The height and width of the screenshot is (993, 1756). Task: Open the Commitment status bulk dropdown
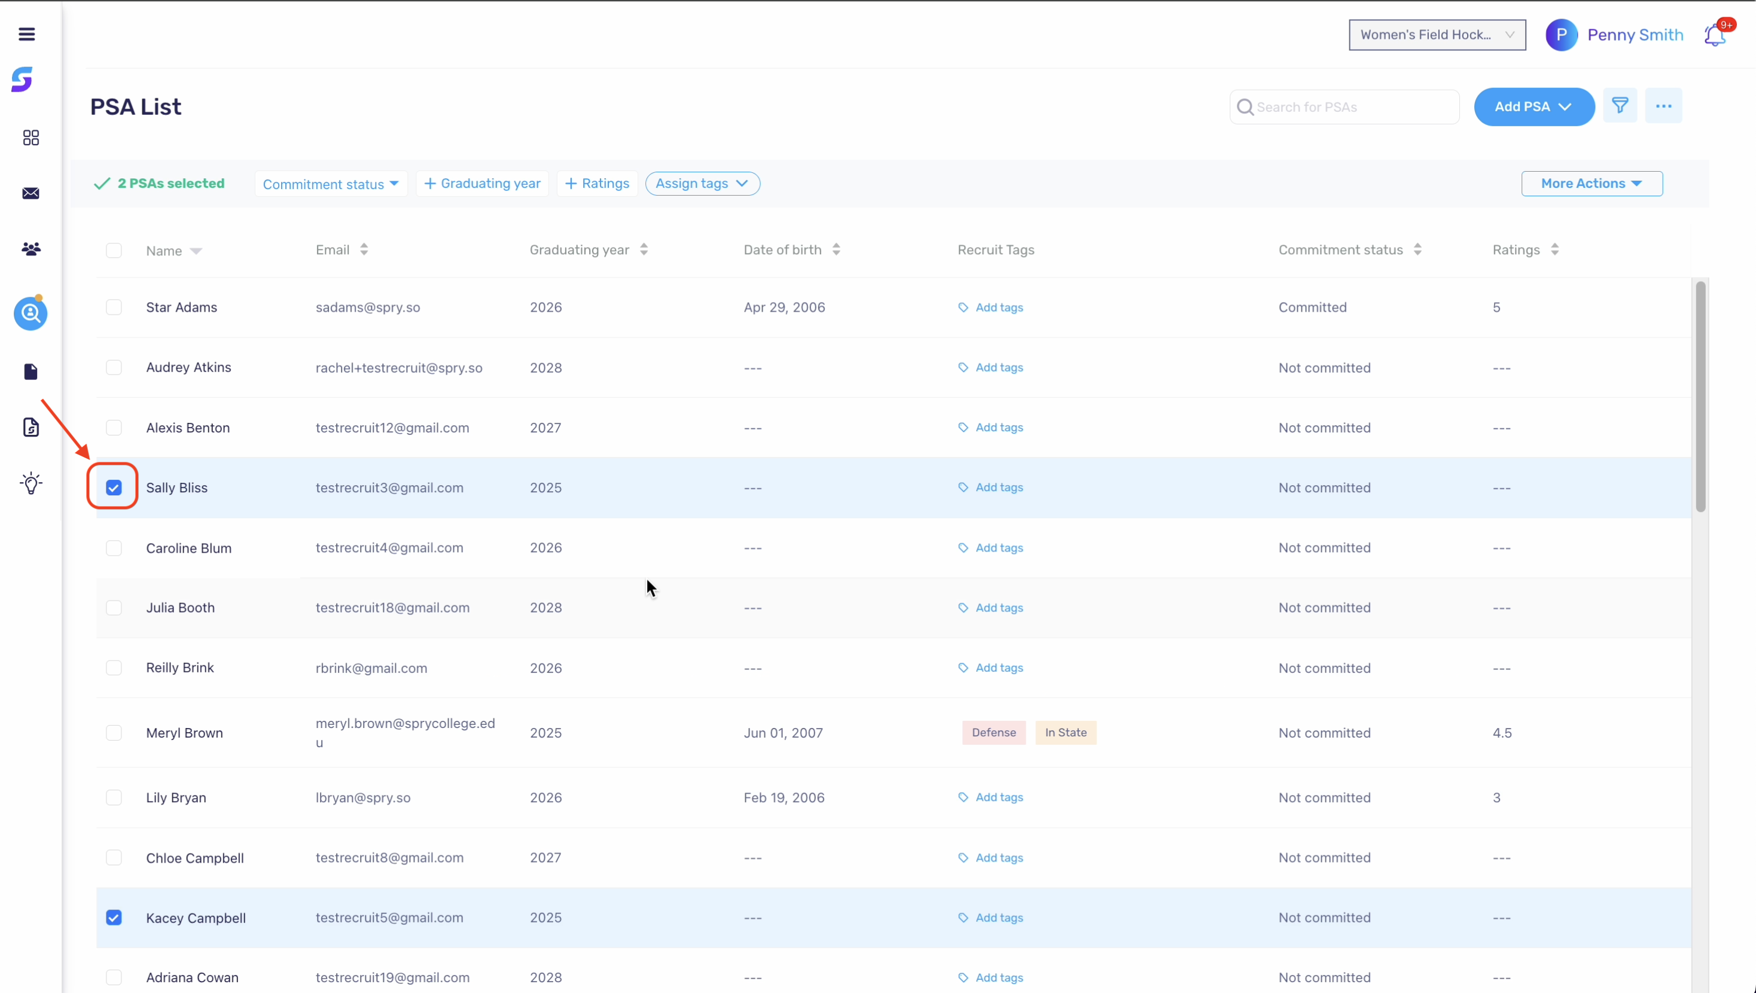pos(331,184)
